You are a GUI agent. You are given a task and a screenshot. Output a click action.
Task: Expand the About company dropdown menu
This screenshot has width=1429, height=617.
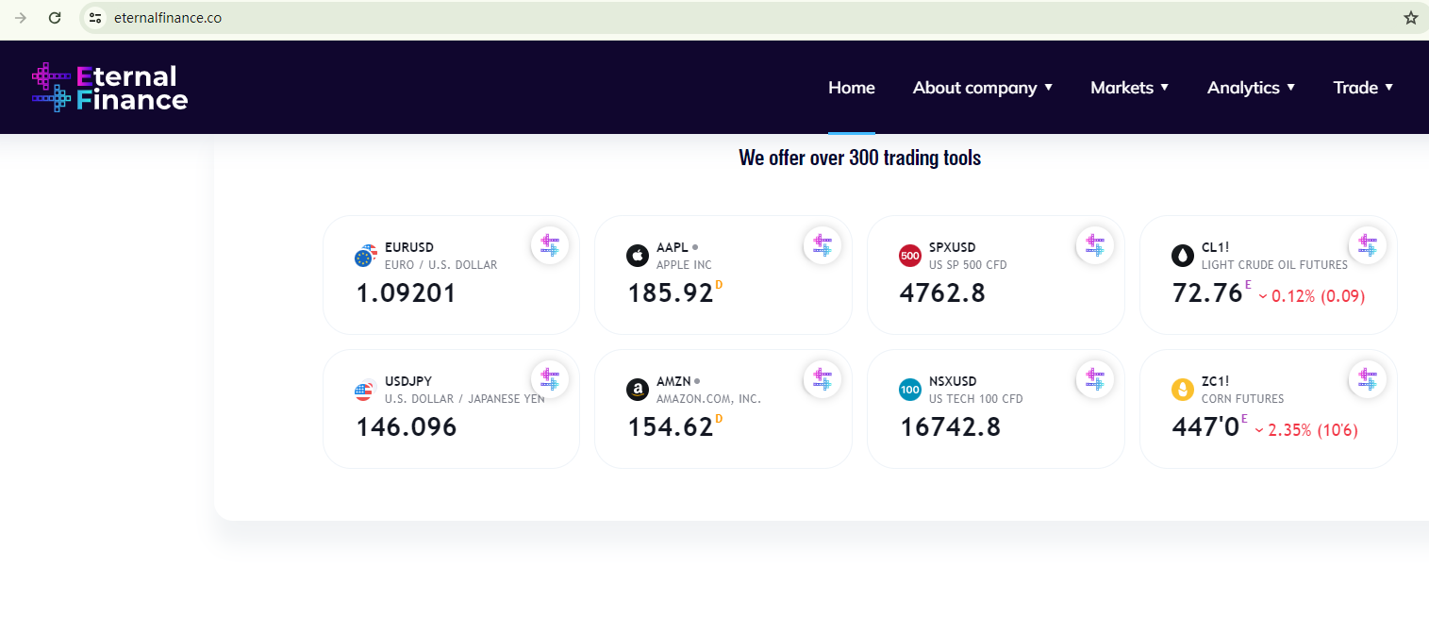[982, 88]
